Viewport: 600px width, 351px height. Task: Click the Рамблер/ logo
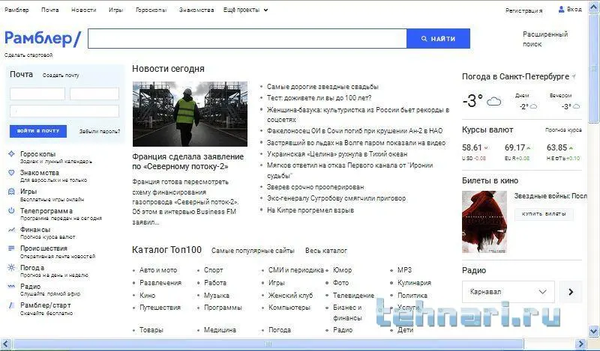[x=43, y=39]
